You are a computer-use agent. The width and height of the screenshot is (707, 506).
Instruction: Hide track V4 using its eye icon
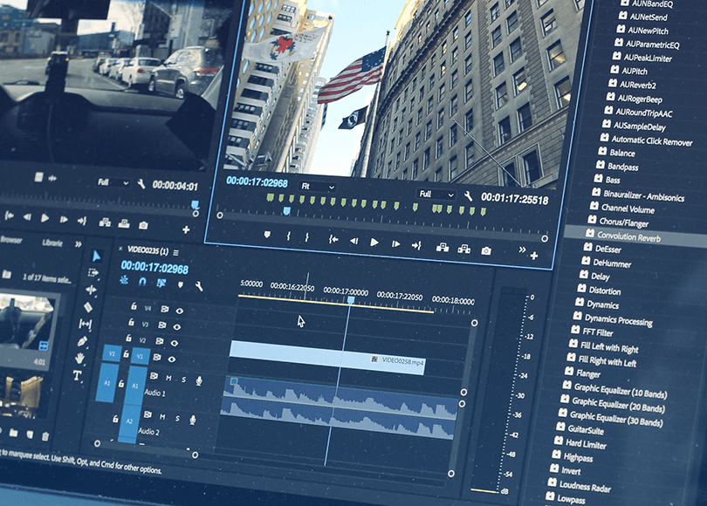[x=180, y=311]
